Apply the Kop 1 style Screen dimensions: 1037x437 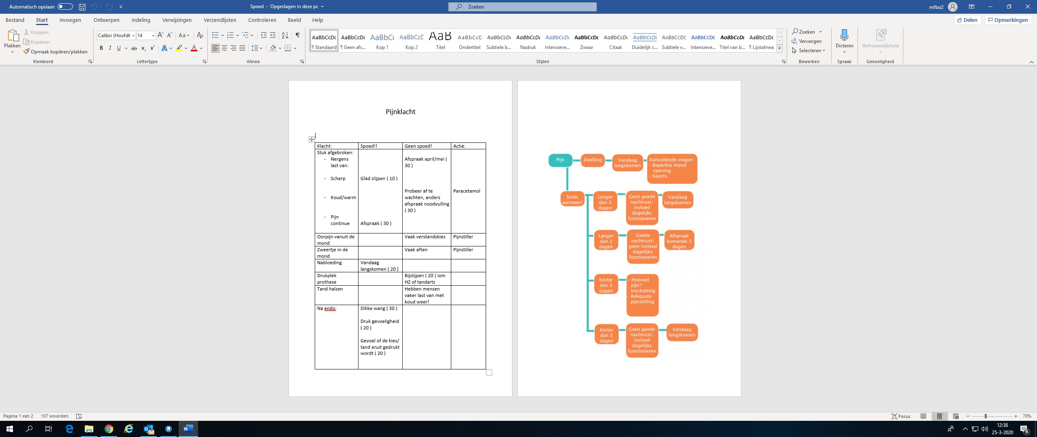[x=382, y=40]
